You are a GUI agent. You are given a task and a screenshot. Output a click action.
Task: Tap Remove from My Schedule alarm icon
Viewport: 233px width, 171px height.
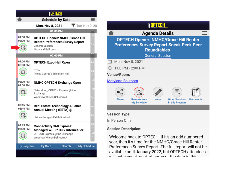139,92
